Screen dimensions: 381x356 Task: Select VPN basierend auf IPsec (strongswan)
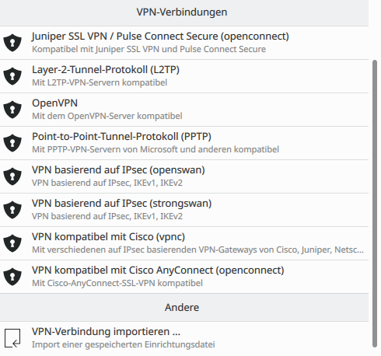point(184,210)
